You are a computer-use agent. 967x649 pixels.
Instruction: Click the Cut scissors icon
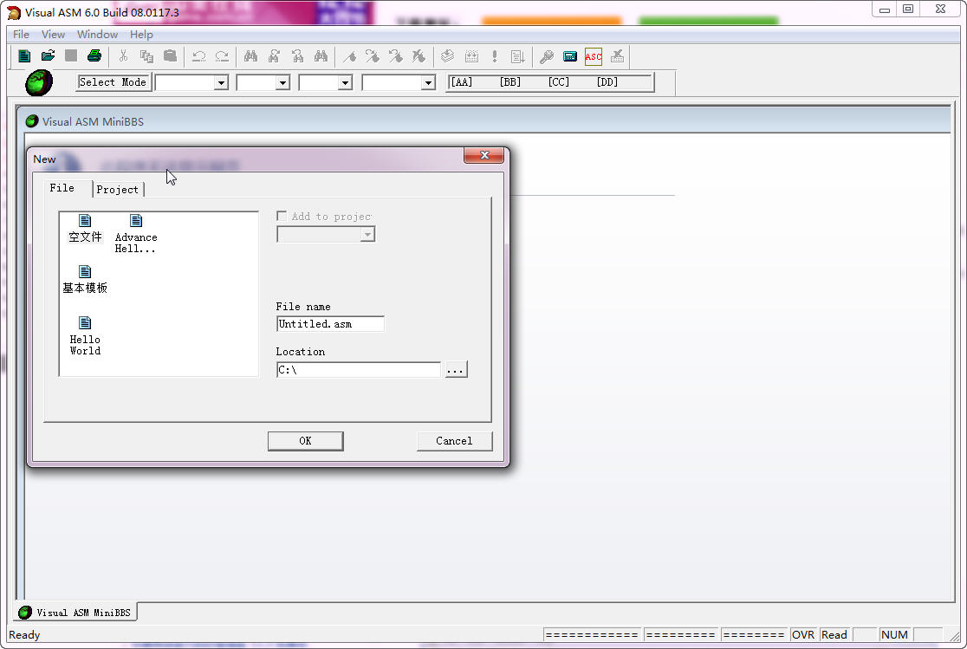pos(123,56)
